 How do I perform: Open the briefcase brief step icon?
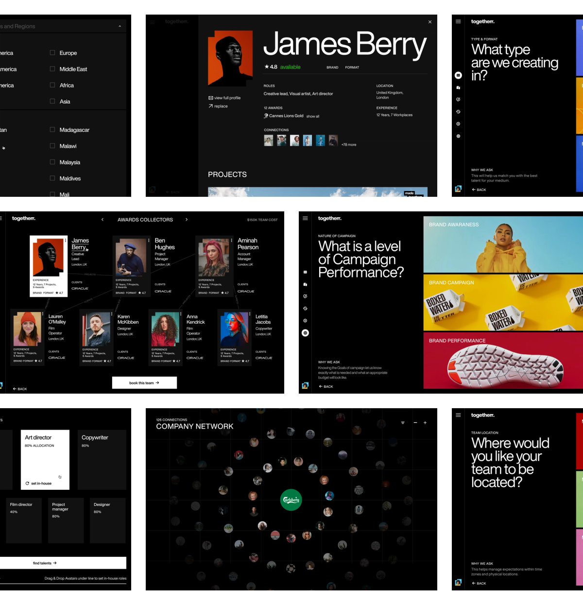tap(458, 87)
